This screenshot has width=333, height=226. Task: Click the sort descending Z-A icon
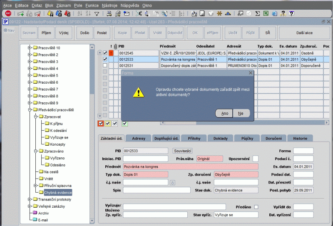pos(88,14)
